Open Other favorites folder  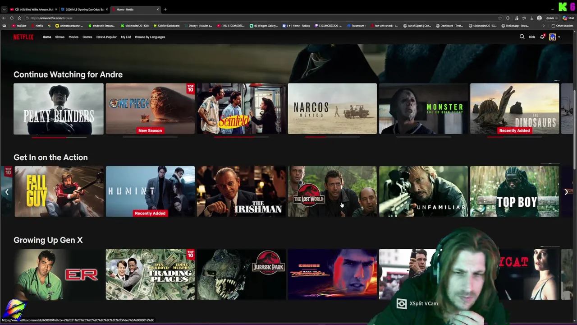pyautogui.click(x=562, y=26)
